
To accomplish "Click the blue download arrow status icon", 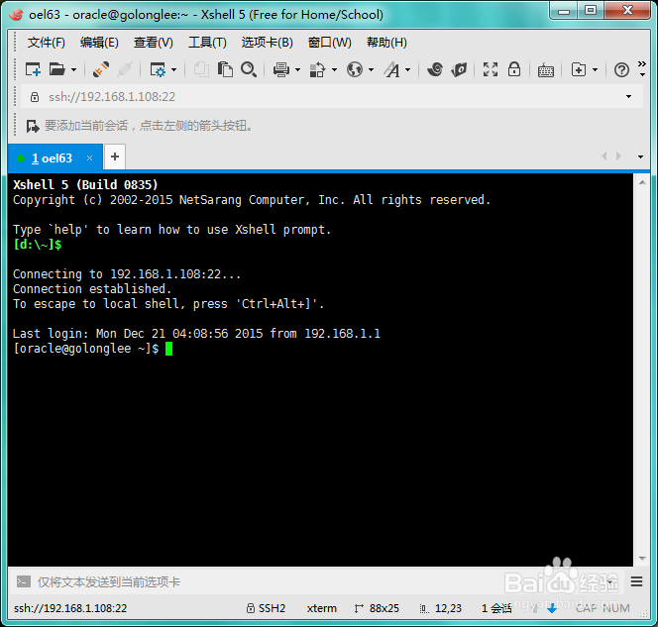I will (x=552, y=608).
